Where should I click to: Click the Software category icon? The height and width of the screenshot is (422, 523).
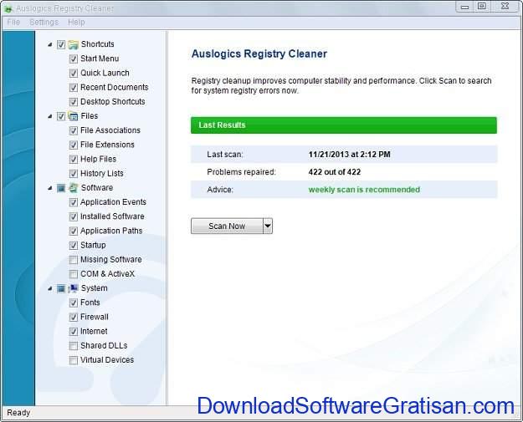point(73,187)
